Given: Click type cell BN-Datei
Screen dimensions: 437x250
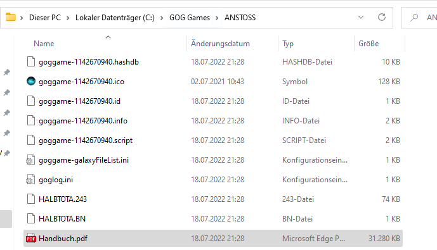Looking at the screenshot, I should pos(297,219).
